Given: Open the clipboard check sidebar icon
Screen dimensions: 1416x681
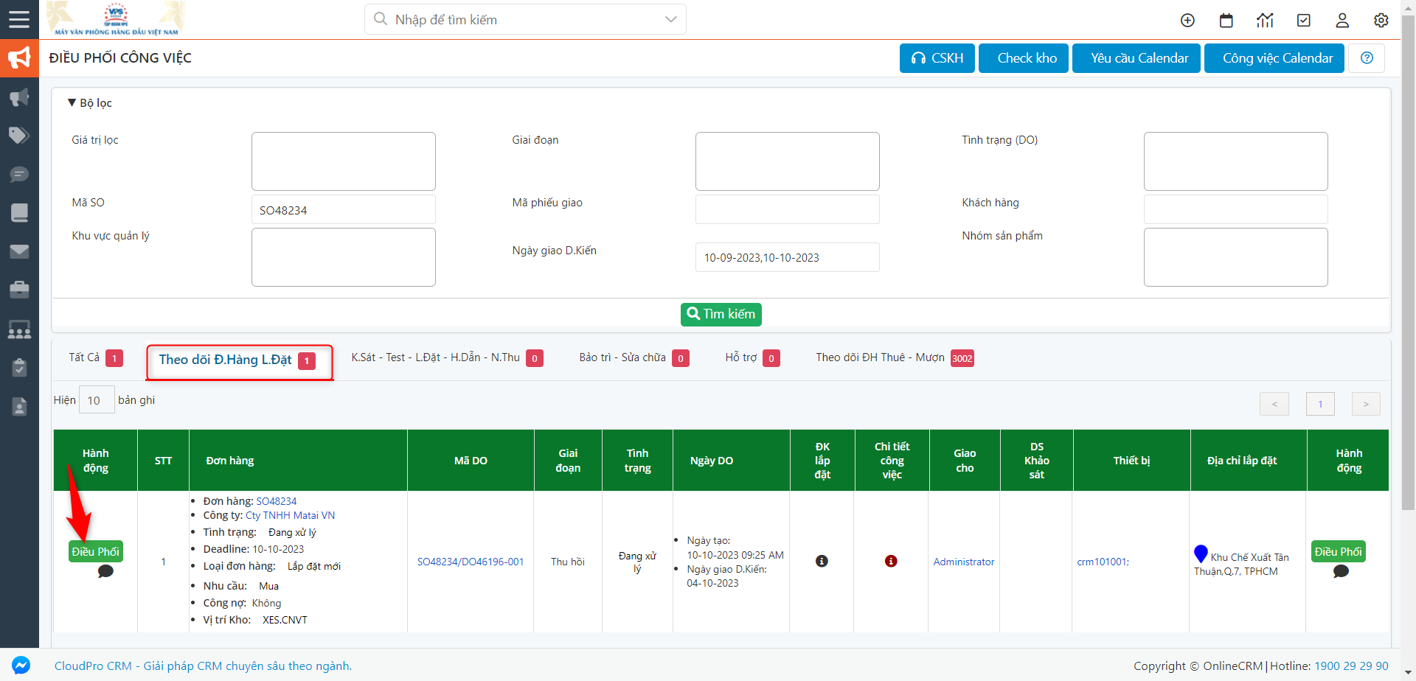Looking at the screenshot, I should [19, 367].
